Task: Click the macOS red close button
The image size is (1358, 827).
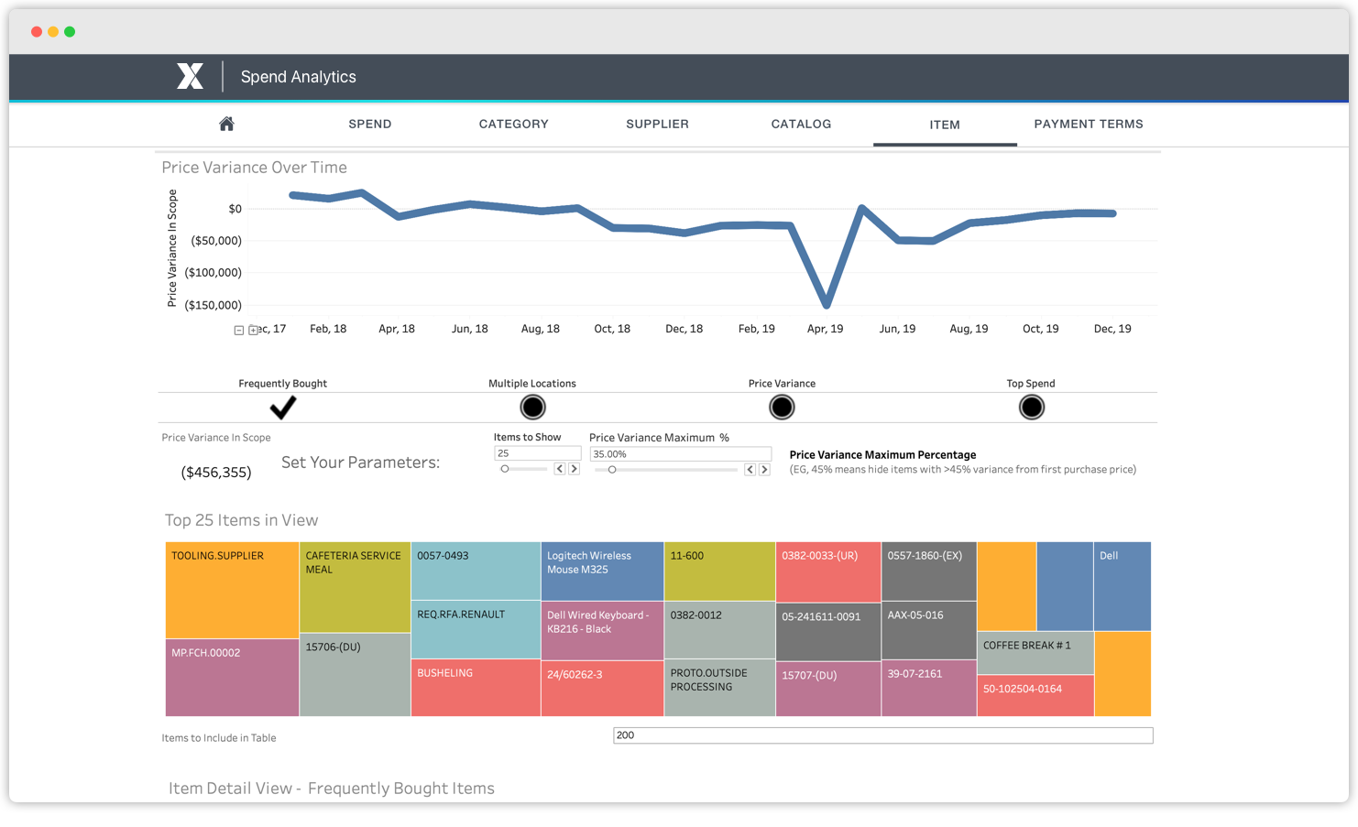Action: tap(37, 31)
